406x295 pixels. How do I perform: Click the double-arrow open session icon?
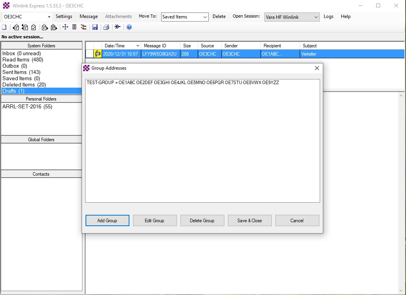tap(118, 27)
